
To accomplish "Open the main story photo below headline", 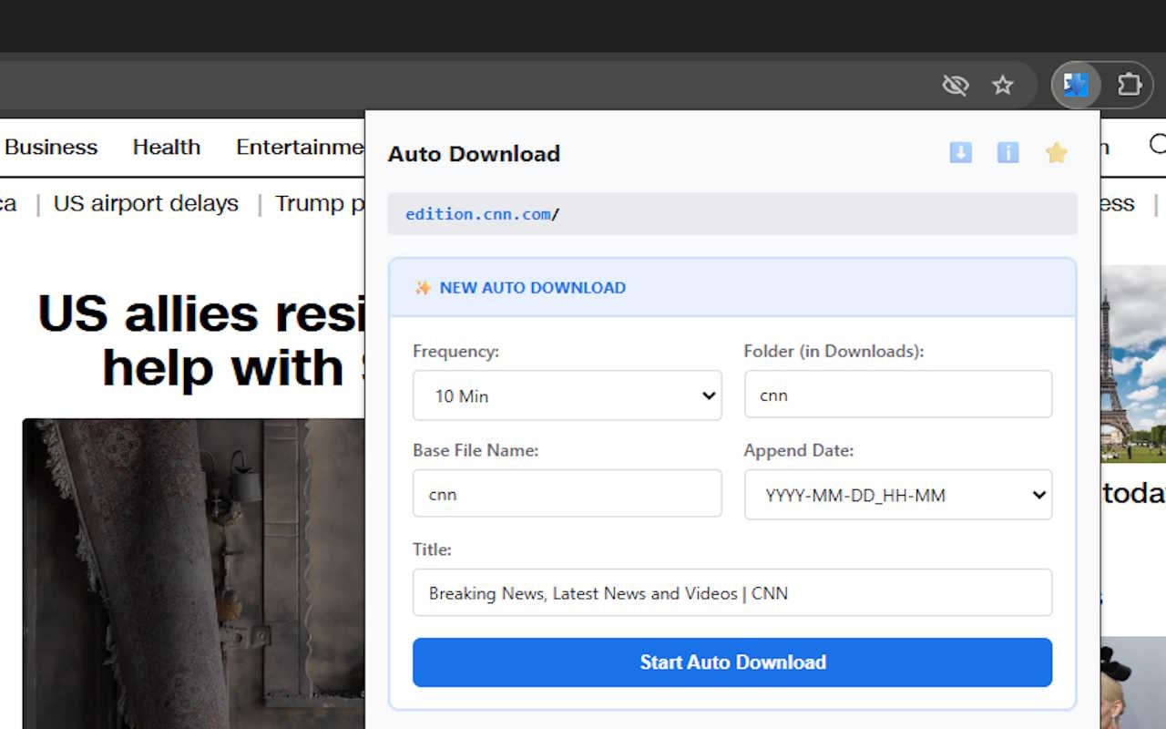I will pos(193,574).
